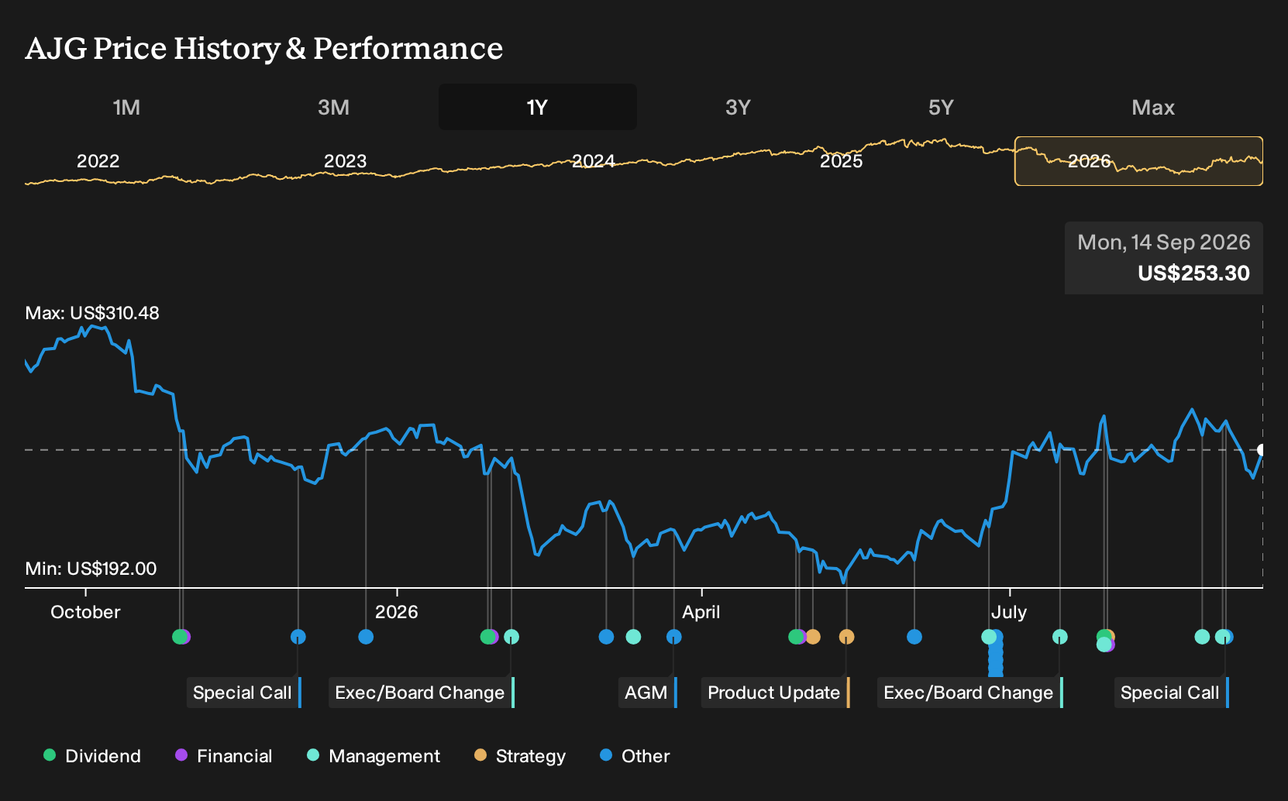Click the Min: US$192.00 label
Image resolution: width=1288 pixels, height=801 pixels.
(x=91, y=569)
